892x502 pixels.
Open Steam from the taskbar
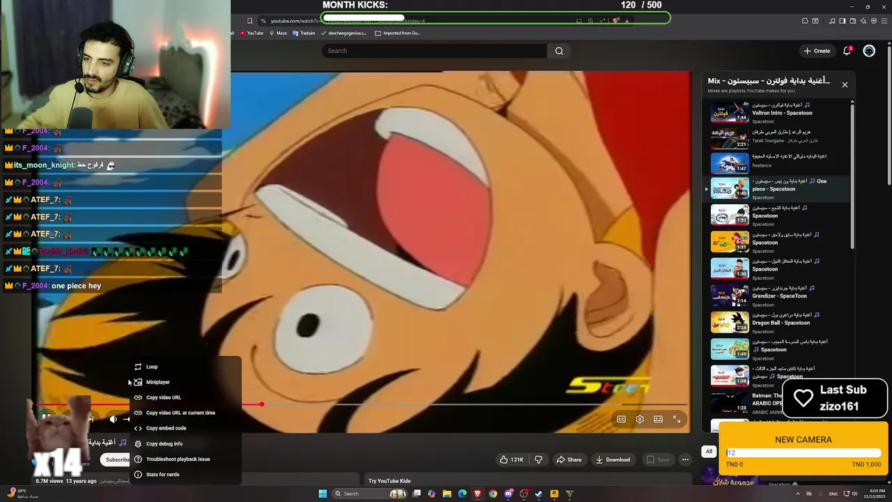point(539,494)
